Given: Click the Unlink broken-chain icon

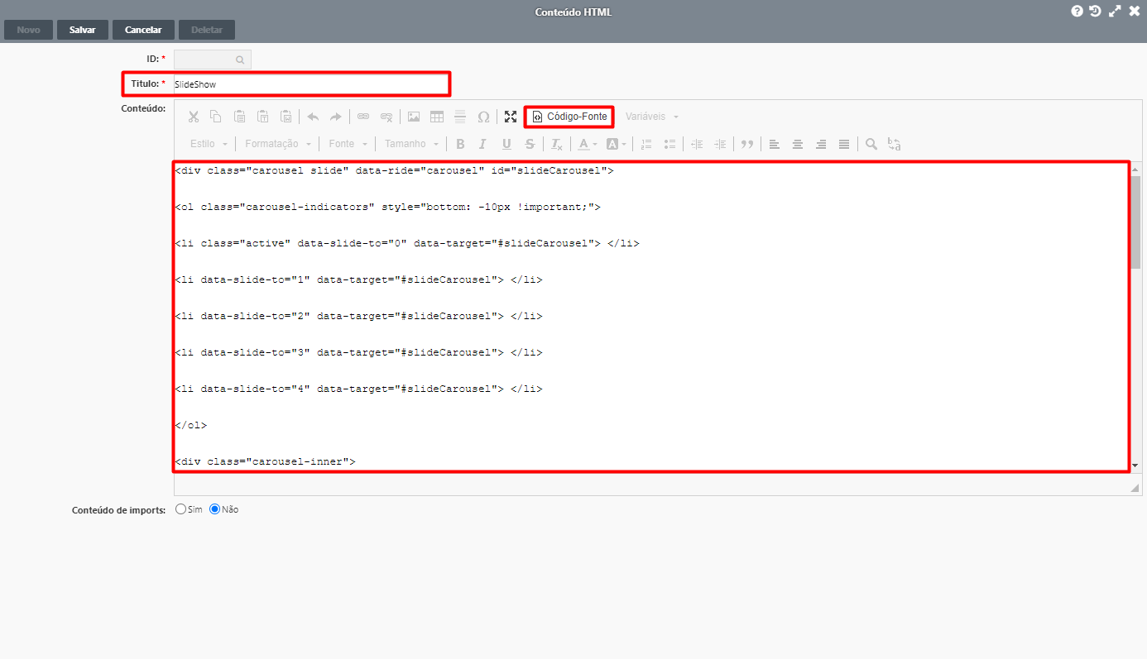Looking at the screenshot, I should click(x=386, y=117).
